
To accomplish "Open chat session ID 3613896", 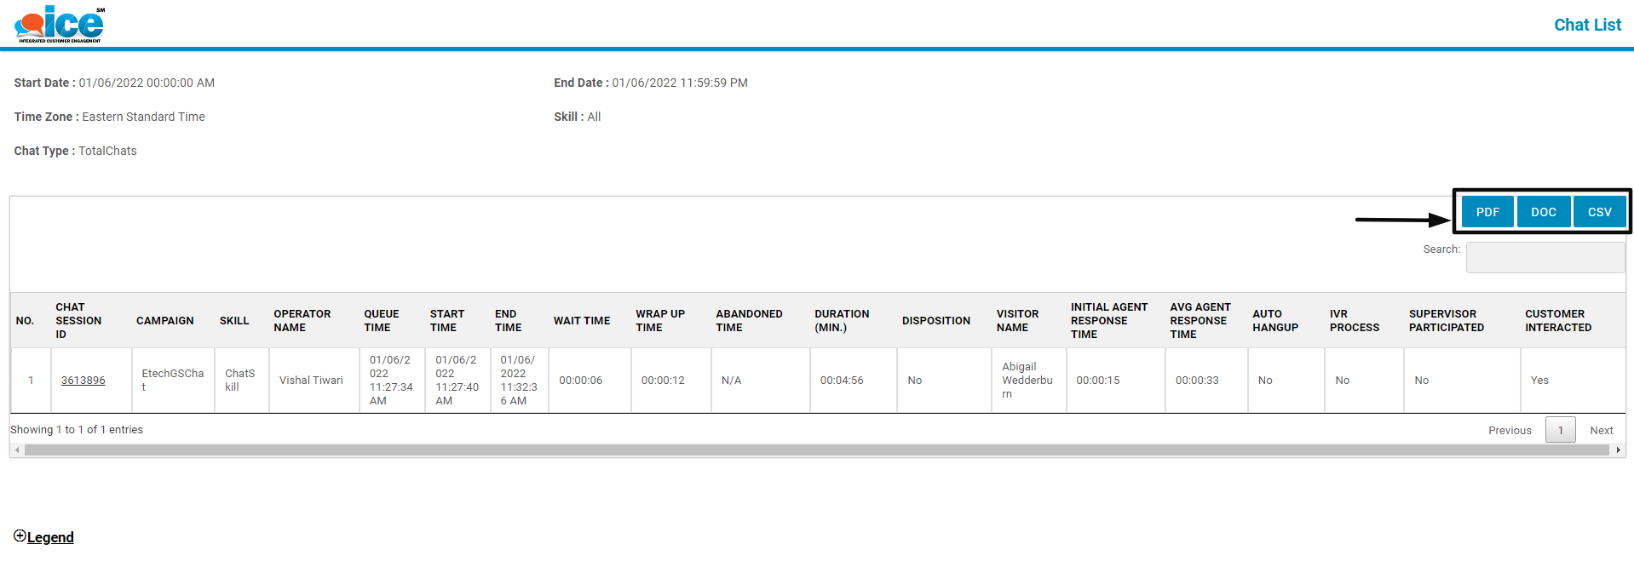I will coord(83,381).
